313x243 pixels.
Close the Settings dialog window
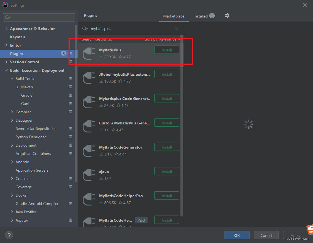[305, 5]
